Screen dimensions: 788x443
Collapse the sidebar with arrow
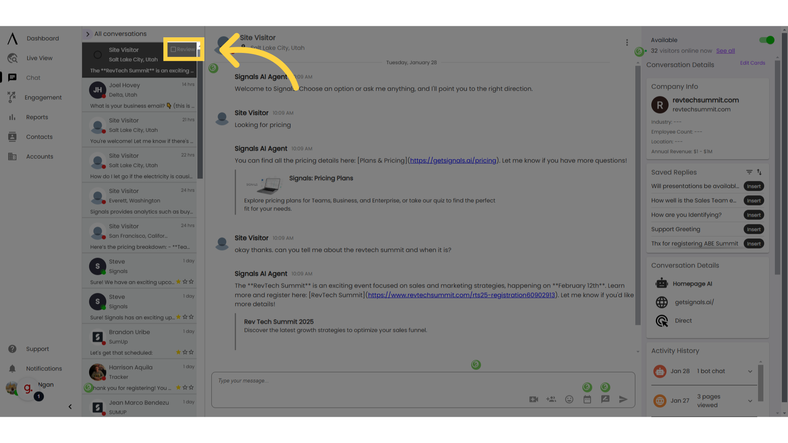70,406
